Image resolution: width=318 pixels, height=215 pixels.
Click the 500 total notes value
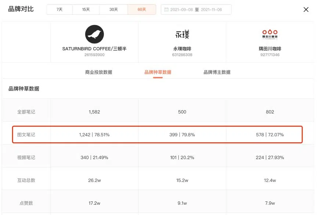tap(182, 112)
